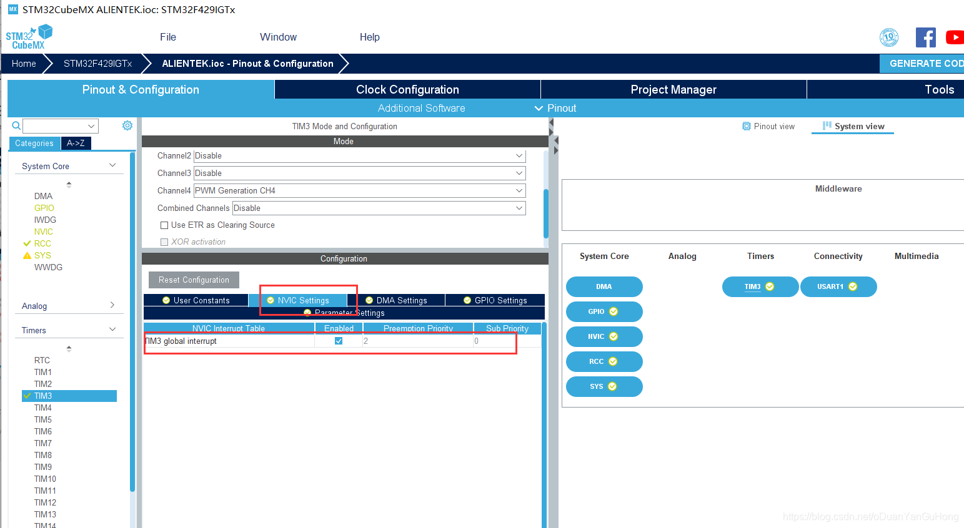Open the Window menu
The height and width of the screenshot is (528, 964).
278,37
